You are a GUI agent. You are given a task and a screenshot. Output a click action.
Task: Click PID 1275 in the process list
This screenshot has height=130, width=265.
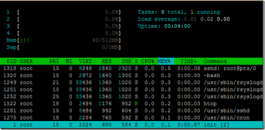point(10,118)
